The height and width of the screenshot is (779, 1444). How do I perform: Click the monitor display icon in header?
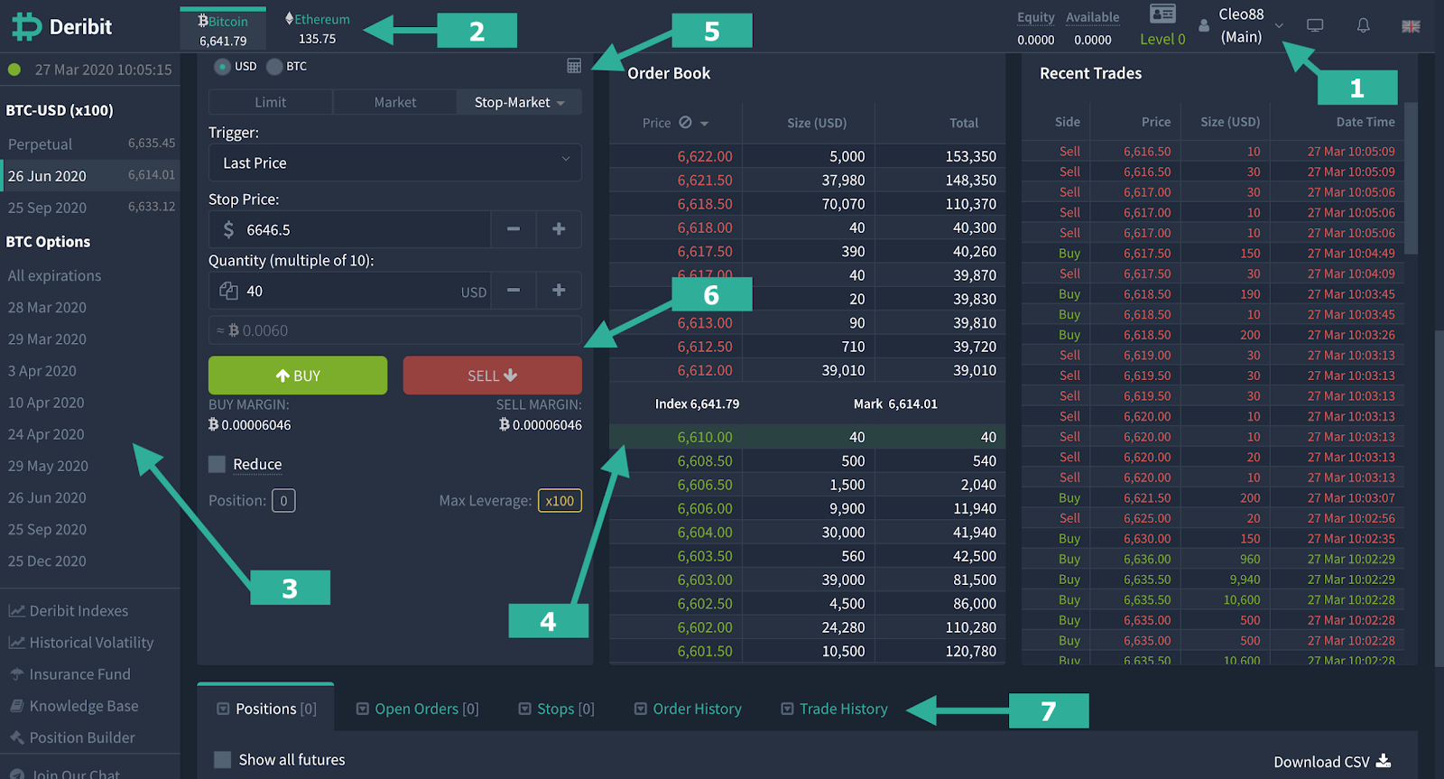[1315, 25]
